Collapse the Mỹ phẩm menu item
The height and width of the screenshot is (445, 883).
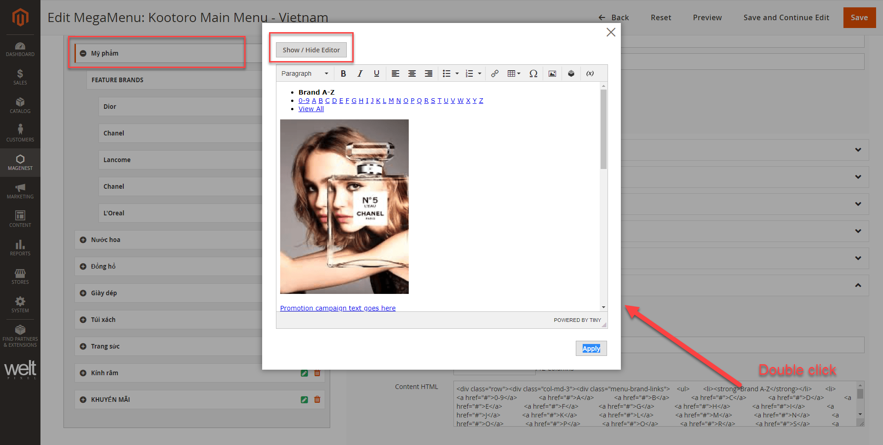pos(83,53)
